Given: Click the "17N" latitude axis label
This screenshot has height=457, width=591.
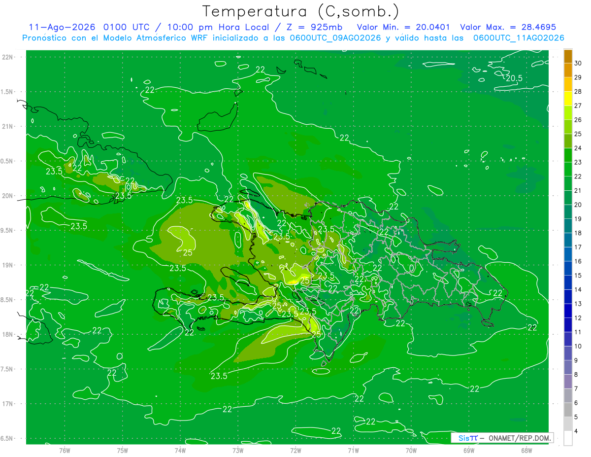Looking at the screenshot, I should coord(8,404).
